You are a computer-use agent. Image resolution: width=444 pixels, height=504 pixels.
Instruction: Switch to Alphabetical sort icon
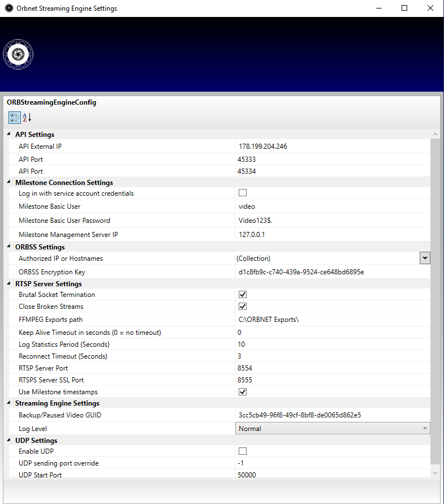tap(27, 118)
